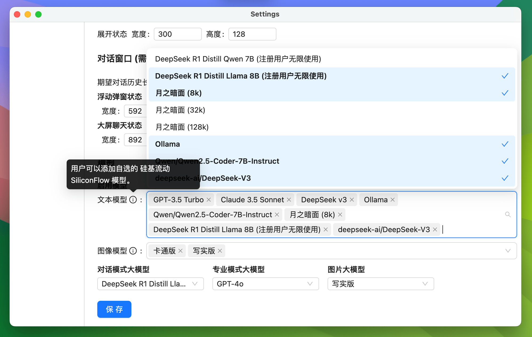Remove the Qwen/Qwen2.5-Coder-7B-Instruct tag
Viewport: 532px width, 337px height.
277,215
